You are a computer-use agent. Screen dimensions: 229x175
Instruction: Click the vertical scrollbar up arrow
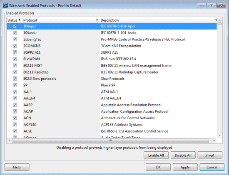click(220, 20)
